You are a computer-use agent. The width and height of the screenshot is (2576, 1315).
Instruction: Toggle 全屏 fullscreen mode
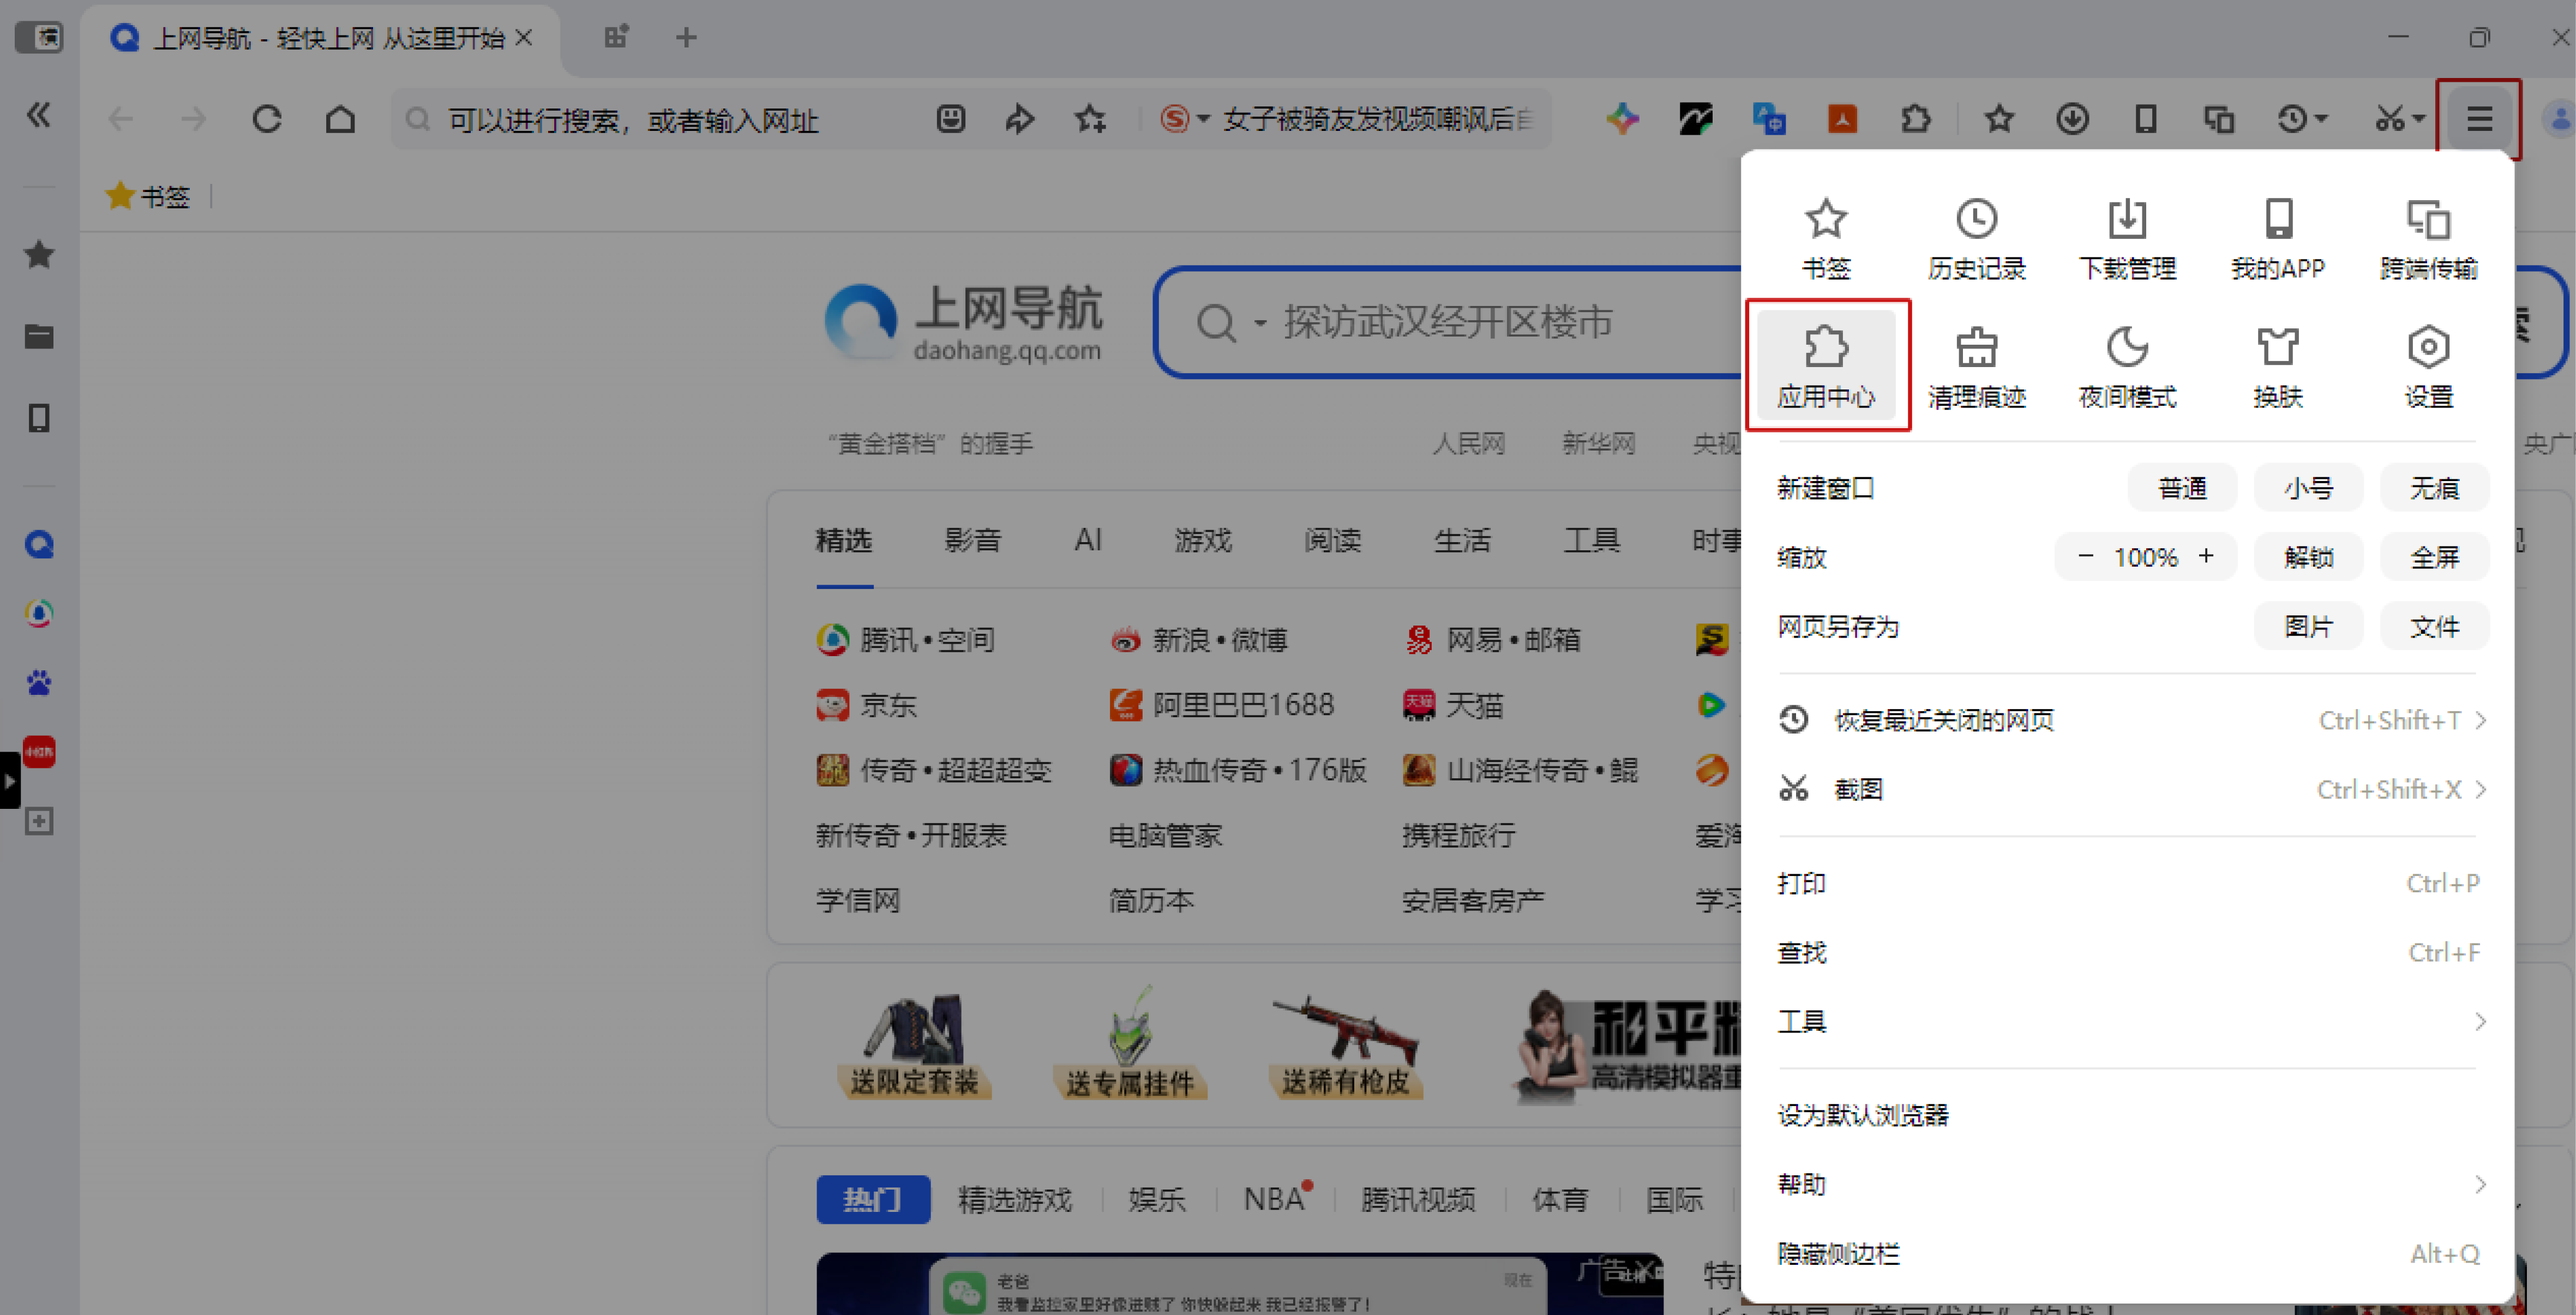(2434, 557)
